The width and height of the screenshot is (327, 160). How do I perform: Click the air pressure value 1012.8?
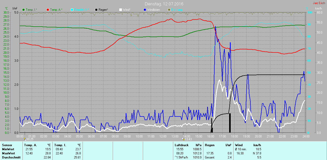pos(197,153)
